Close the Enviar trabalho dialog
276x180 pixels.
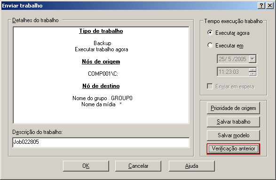[270, 6]
